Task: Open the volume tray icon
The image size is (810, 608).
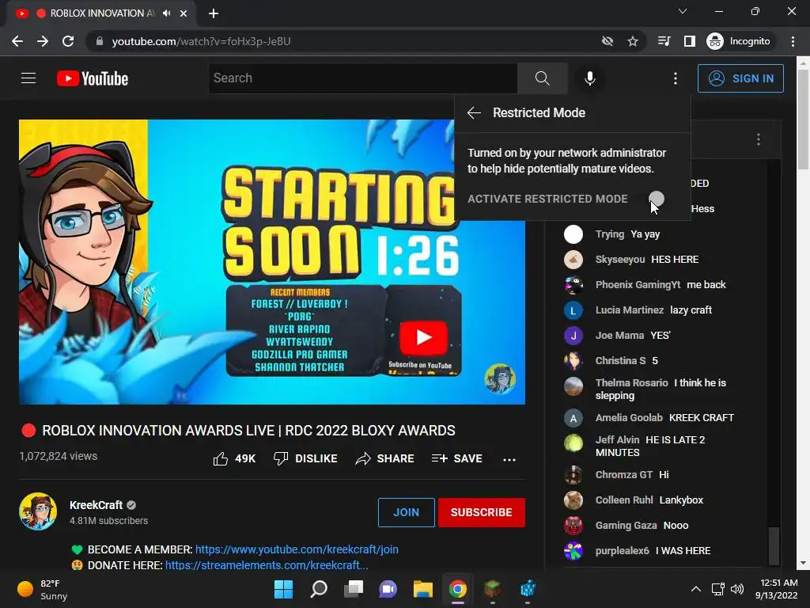Action: point(737,589)
